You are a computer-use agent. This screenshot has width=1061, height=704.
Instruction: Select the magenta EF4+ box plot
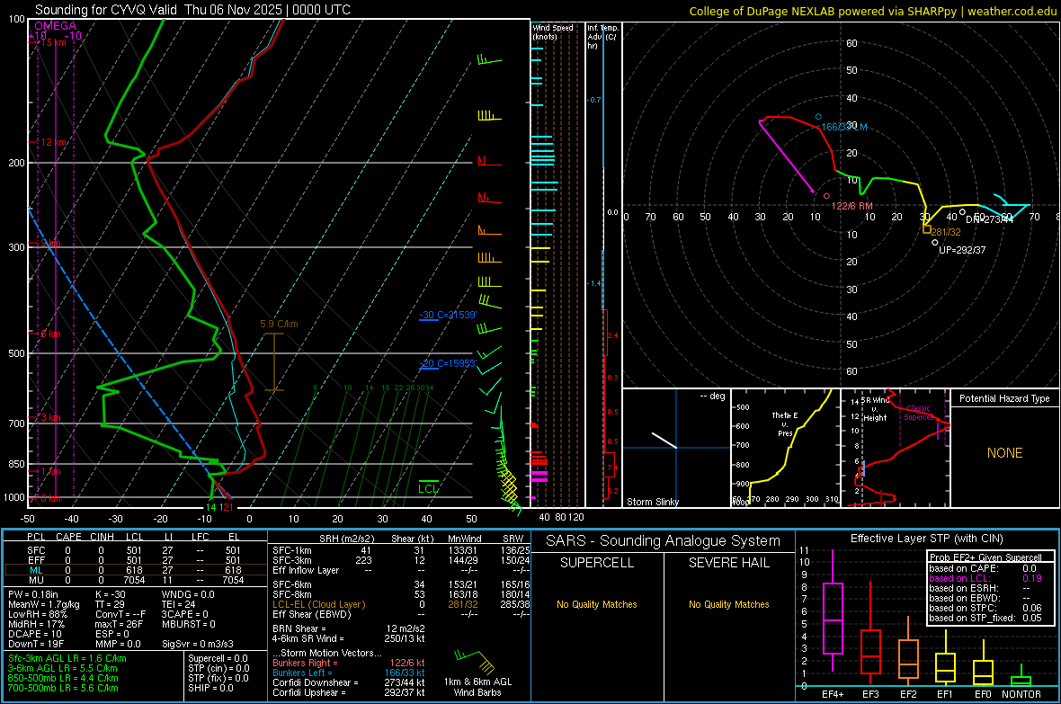click(x=833, y=612)
